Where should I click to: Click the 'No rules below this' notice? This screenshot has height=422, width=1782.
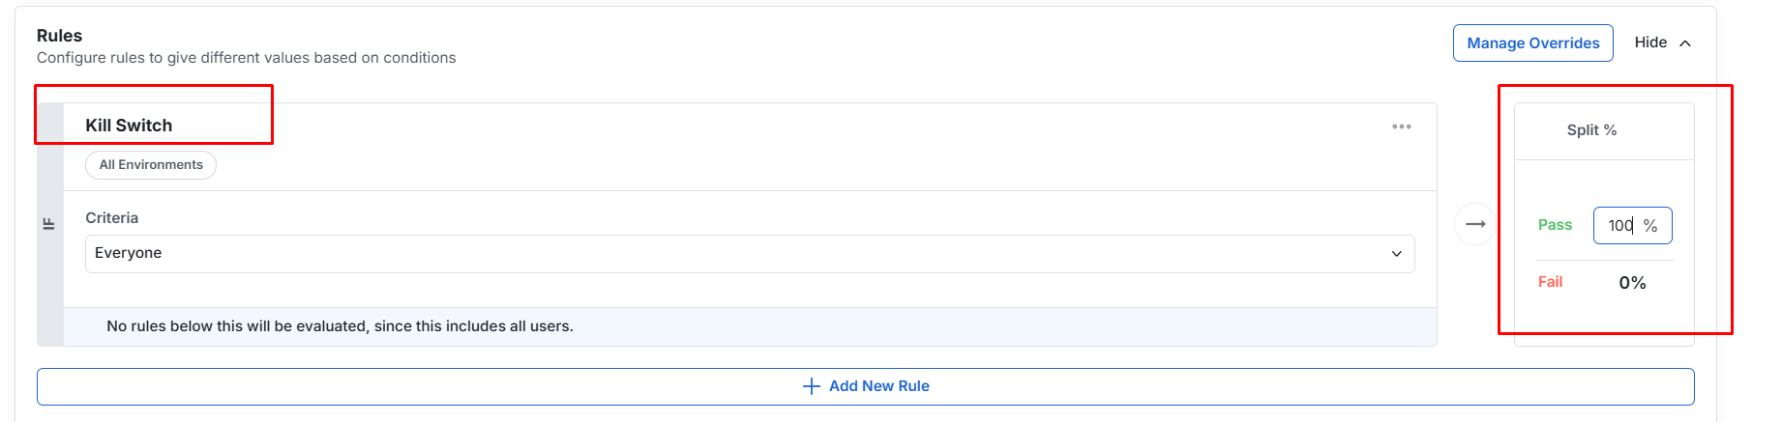pos(340,326)
